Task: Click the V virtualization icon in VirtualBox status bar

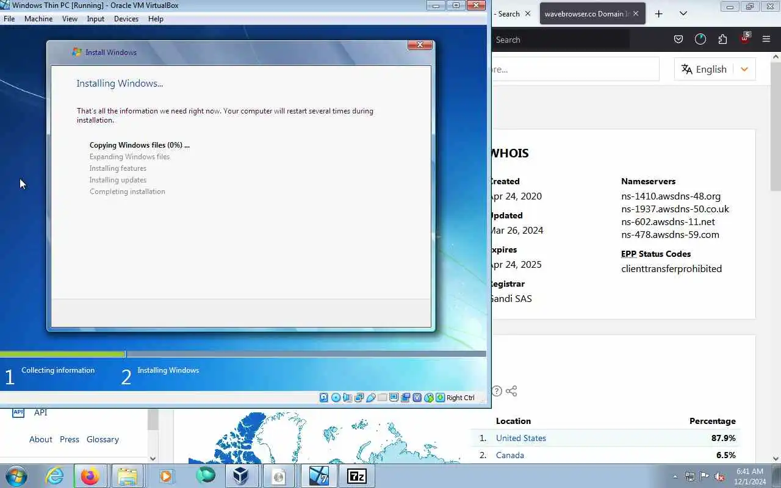Action: coord(417,398)
